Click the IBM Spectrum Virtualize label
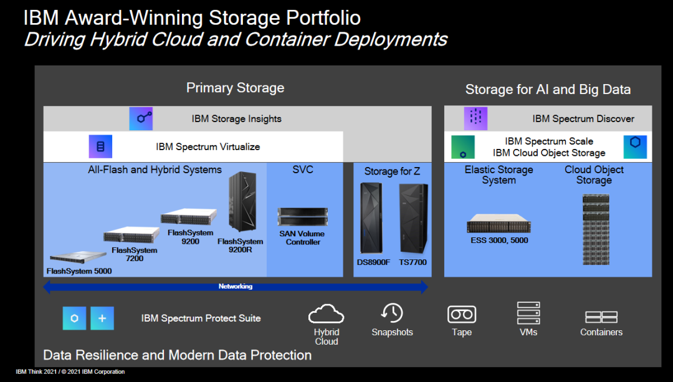 click(x=208, y=147)
